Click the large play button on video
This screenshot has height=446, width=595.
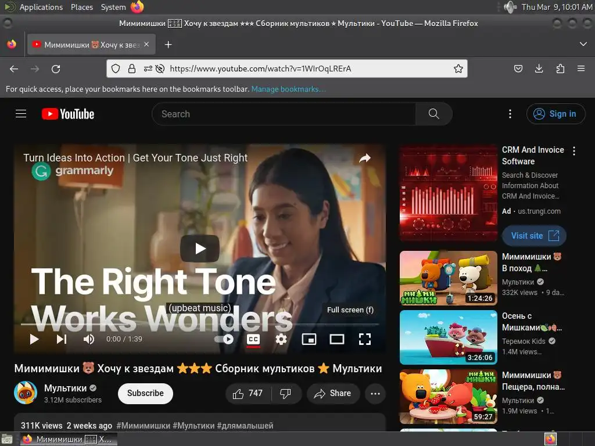[200, 249]
